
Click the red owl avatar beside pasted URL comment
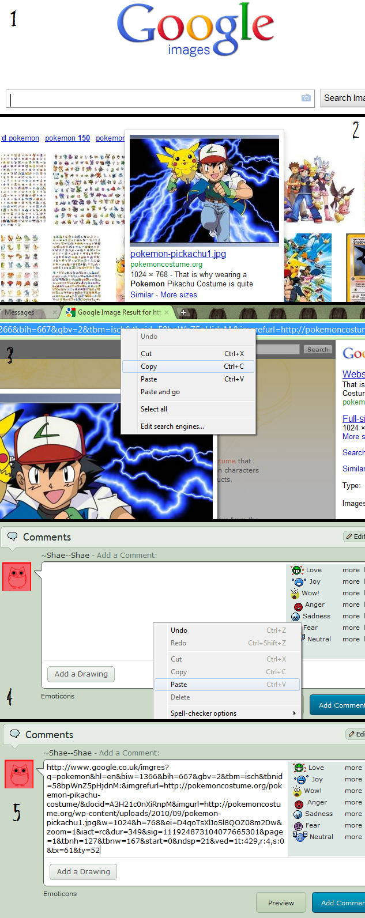click(x=19, y=774)
